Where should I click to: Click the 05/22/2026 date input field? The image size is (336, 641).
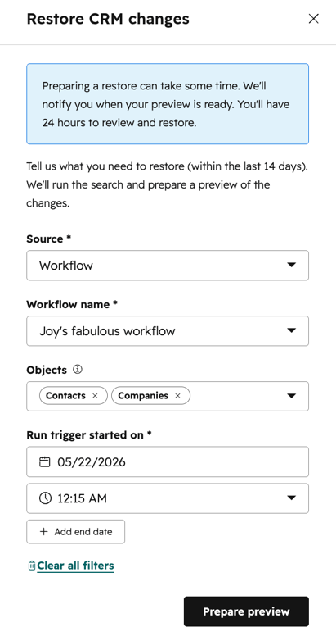[168, 462]
